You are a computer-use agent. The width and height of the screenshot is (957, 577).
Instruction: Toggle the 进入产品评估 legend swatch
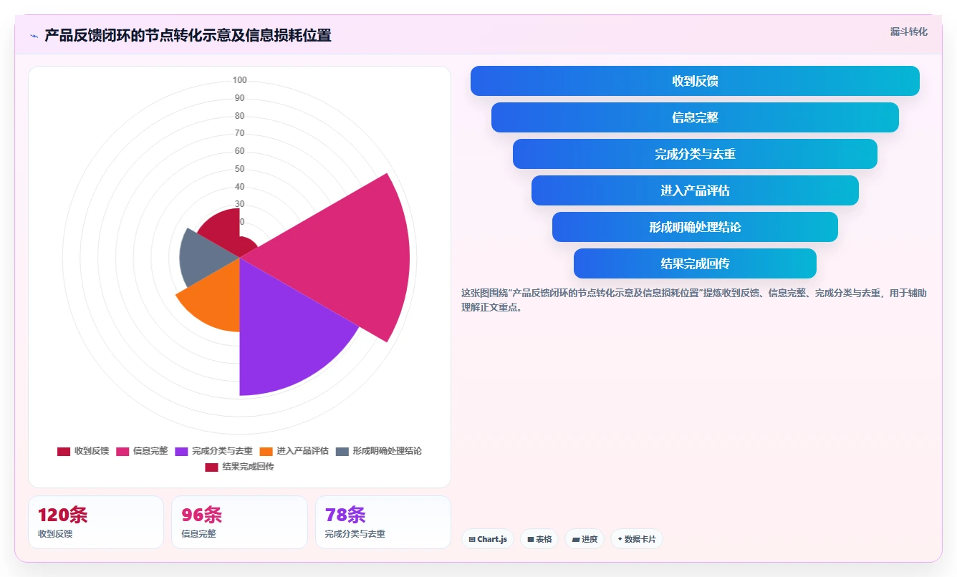point(266,451)
